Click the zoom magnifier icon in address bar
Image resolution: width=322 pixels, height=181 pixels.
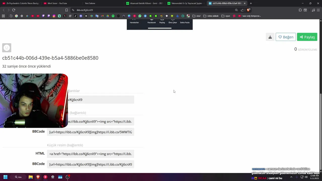pos(236,10)
